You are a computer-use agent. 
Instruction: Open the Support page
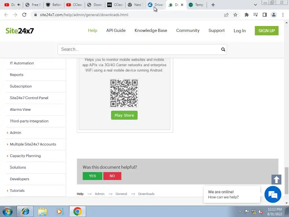tap(216, 31)
